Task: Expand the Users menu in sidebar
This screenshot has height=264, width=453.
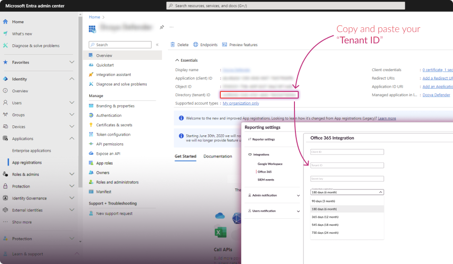Action: click(x=72, y=103)
